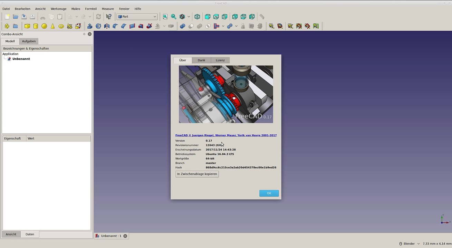Viewport: 452px width, 248px height.
Task: Click the Eigenschaft column header
Action: 14,138
